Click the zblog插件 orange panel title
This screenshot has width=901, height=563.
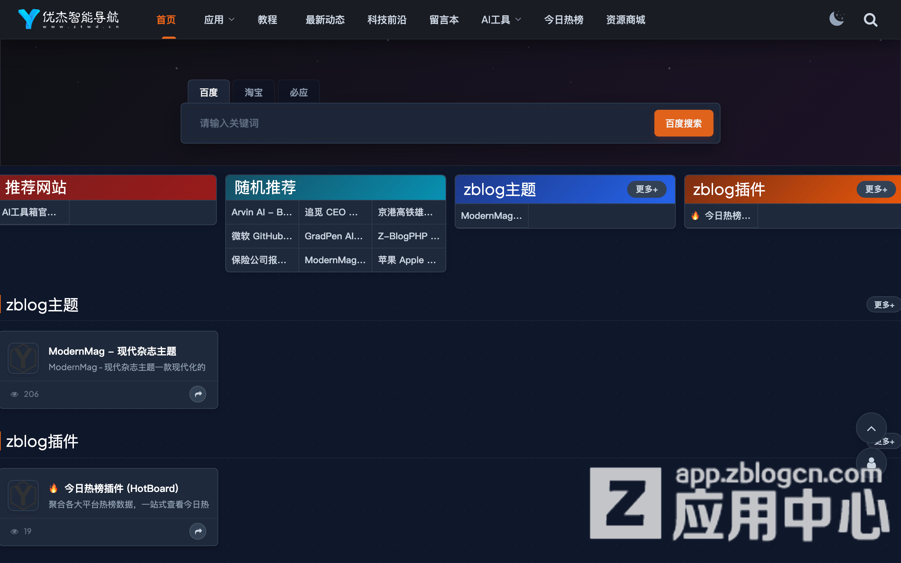[x=729, y=190]
